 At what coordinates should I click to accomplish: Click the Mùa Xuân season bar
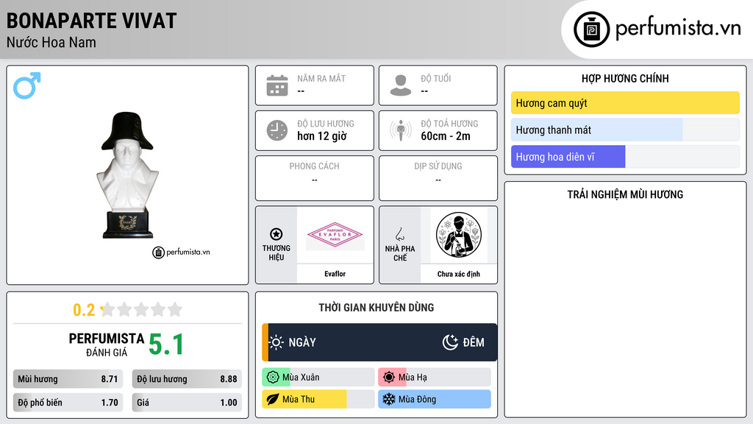point(318,378)
